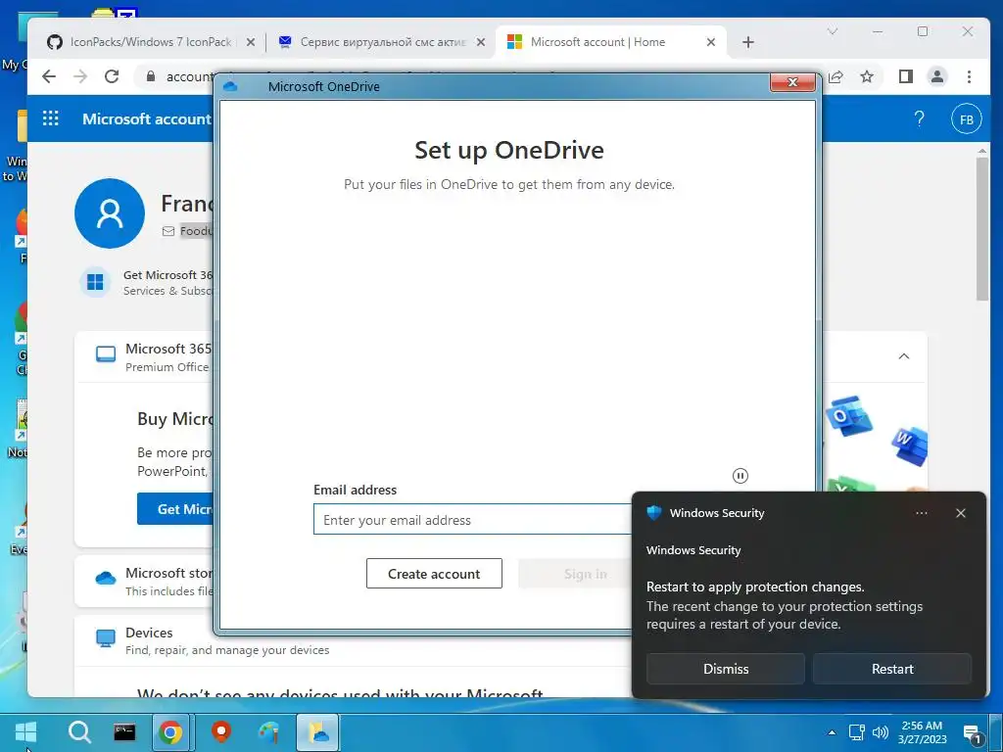Close the IconPacks GitHub tab
The image size is (1003, 752).
(x=251, y=42)
